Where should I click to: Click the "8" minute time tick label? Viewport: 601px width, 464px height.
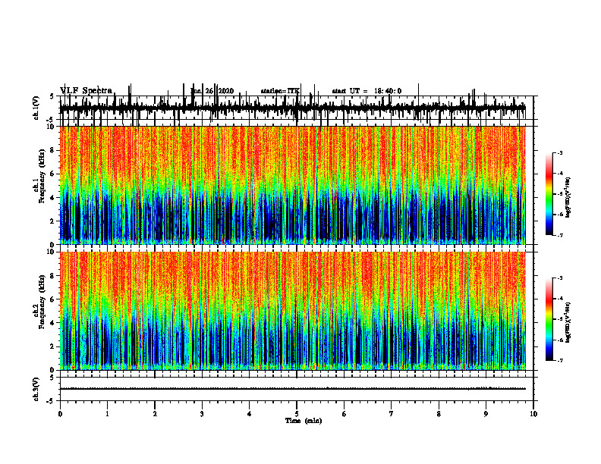pos(439,414)
